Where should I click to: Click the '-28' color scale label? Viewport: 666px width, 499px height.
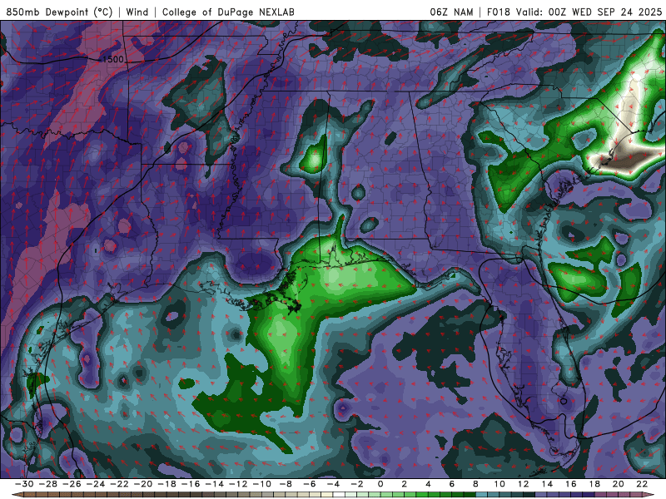[x=48, y=484]
